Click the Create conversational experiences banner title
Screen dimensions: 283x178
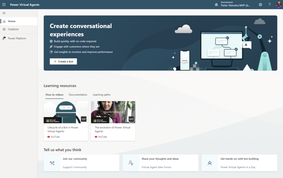81,30
